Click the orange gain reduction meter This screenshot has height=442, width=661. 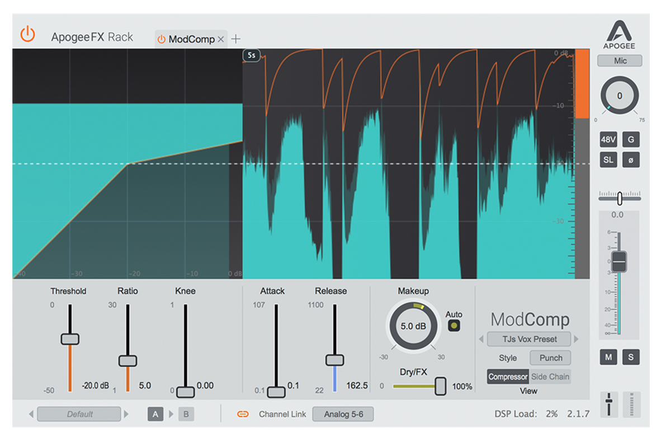[582, 84]
